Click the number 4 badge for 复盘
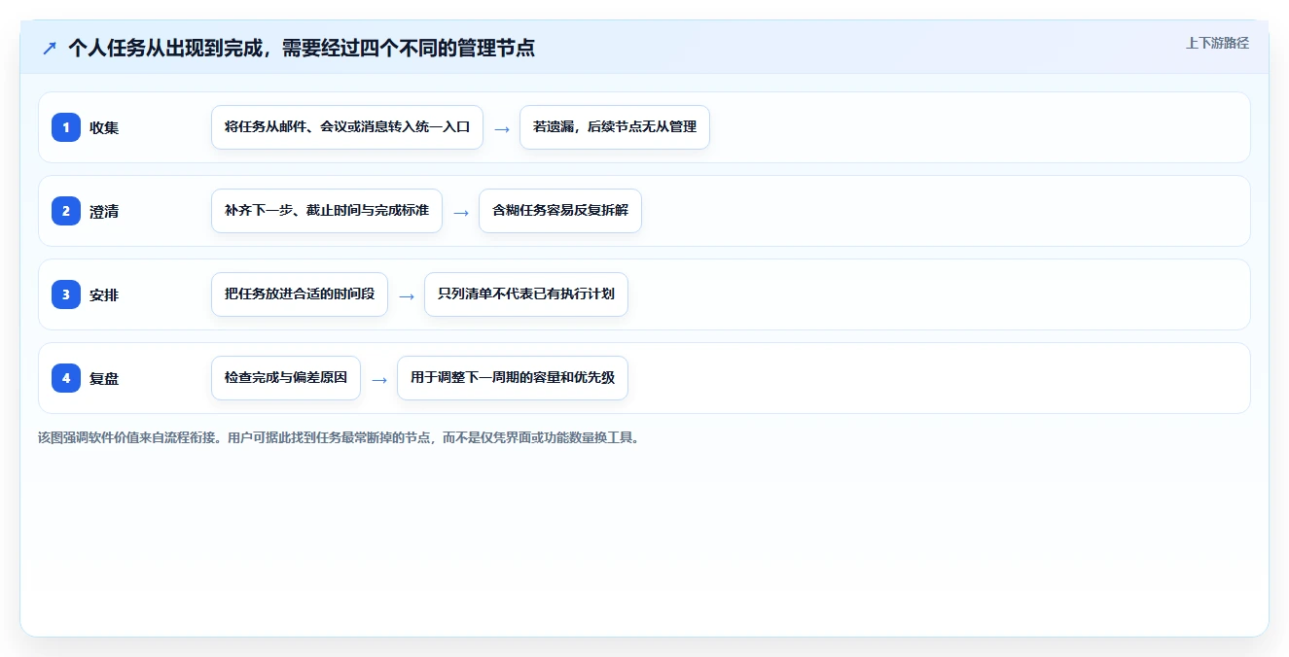 pyautogui.click(x=66, y=378)
